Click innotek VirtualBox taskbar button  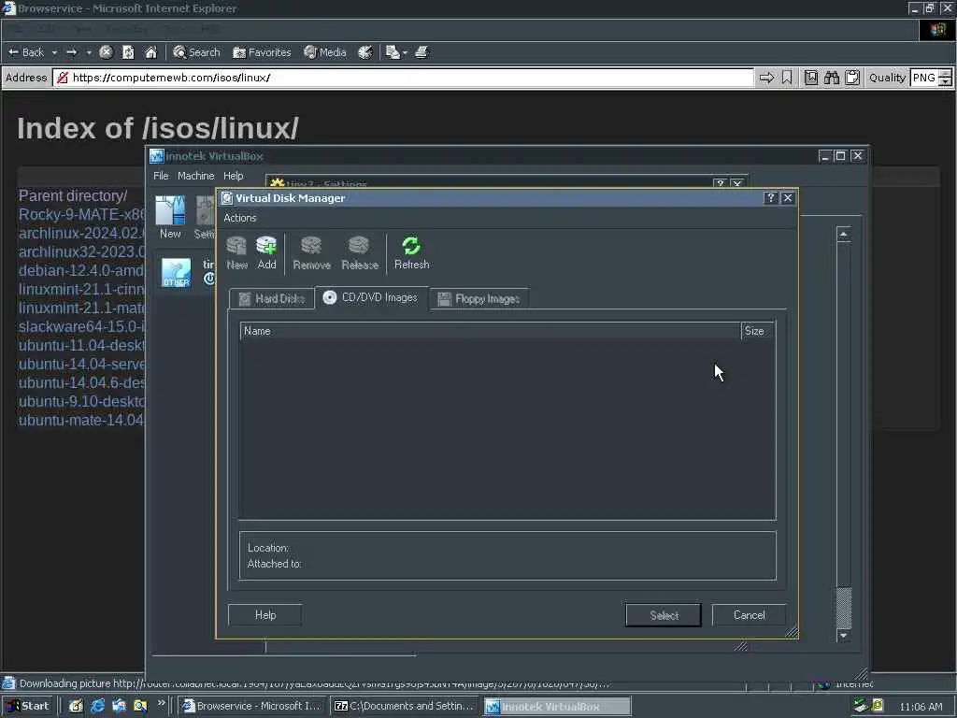[x=557, y=706]
